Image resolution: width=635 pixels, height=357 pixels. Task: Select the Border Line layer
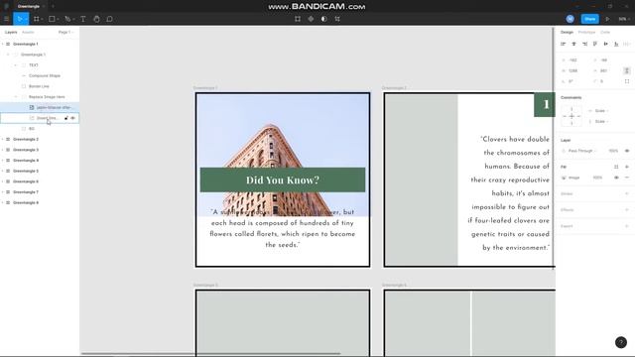pyautogui.click(x=39, y=86)
